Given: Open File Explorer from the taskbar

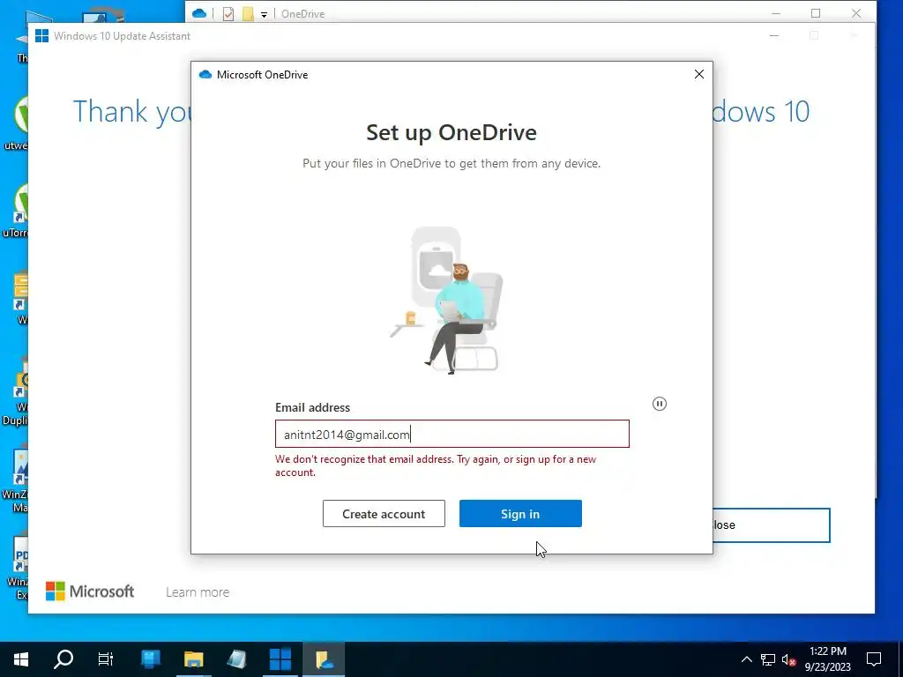Looking at the screenshot, I should (x=193, y=659).
